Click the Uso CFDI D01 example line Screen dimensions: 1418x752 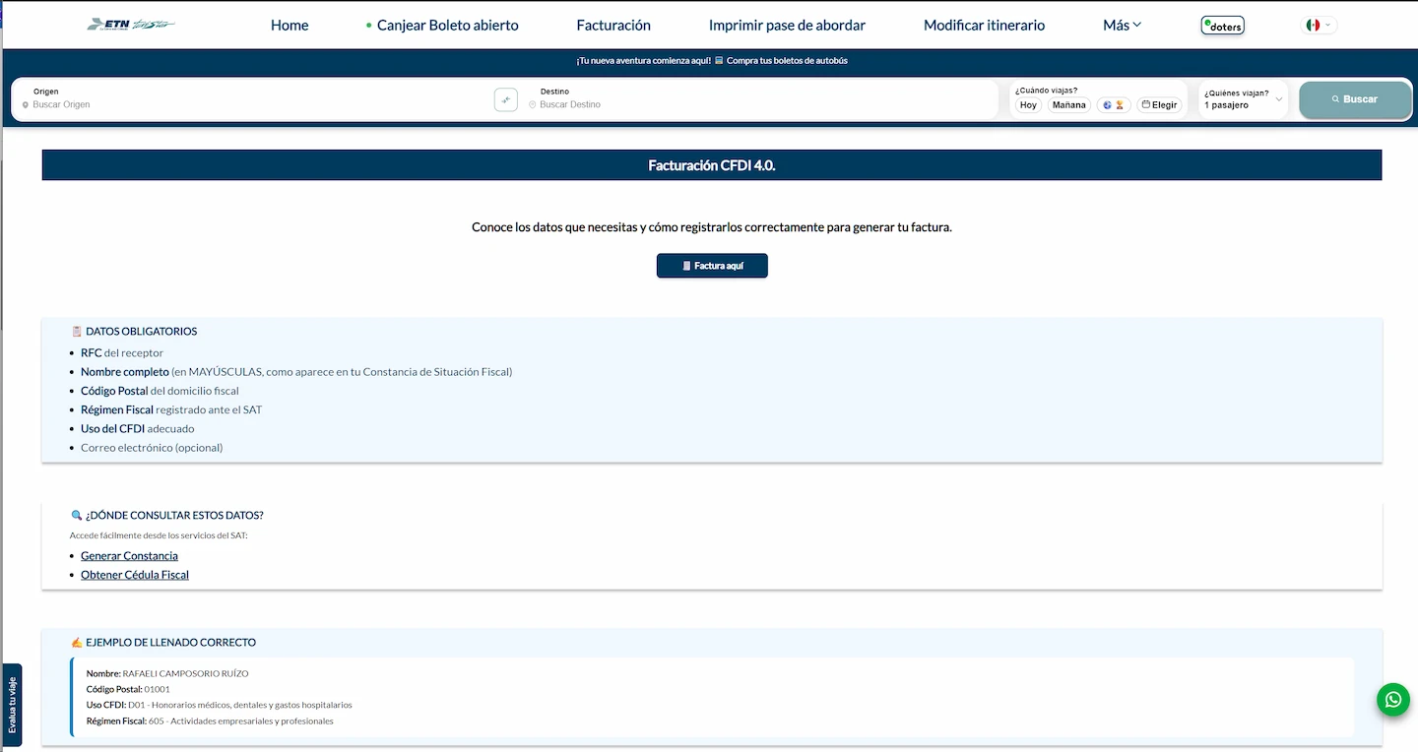(219, 706)
